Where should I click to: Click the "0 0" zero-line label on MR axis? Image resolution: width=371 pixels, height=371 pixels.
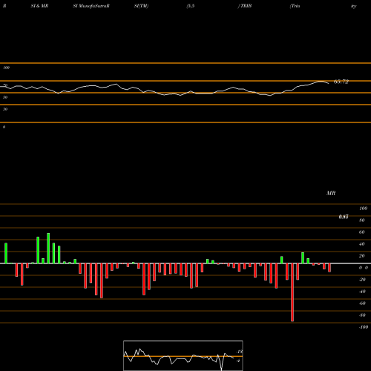364,268
